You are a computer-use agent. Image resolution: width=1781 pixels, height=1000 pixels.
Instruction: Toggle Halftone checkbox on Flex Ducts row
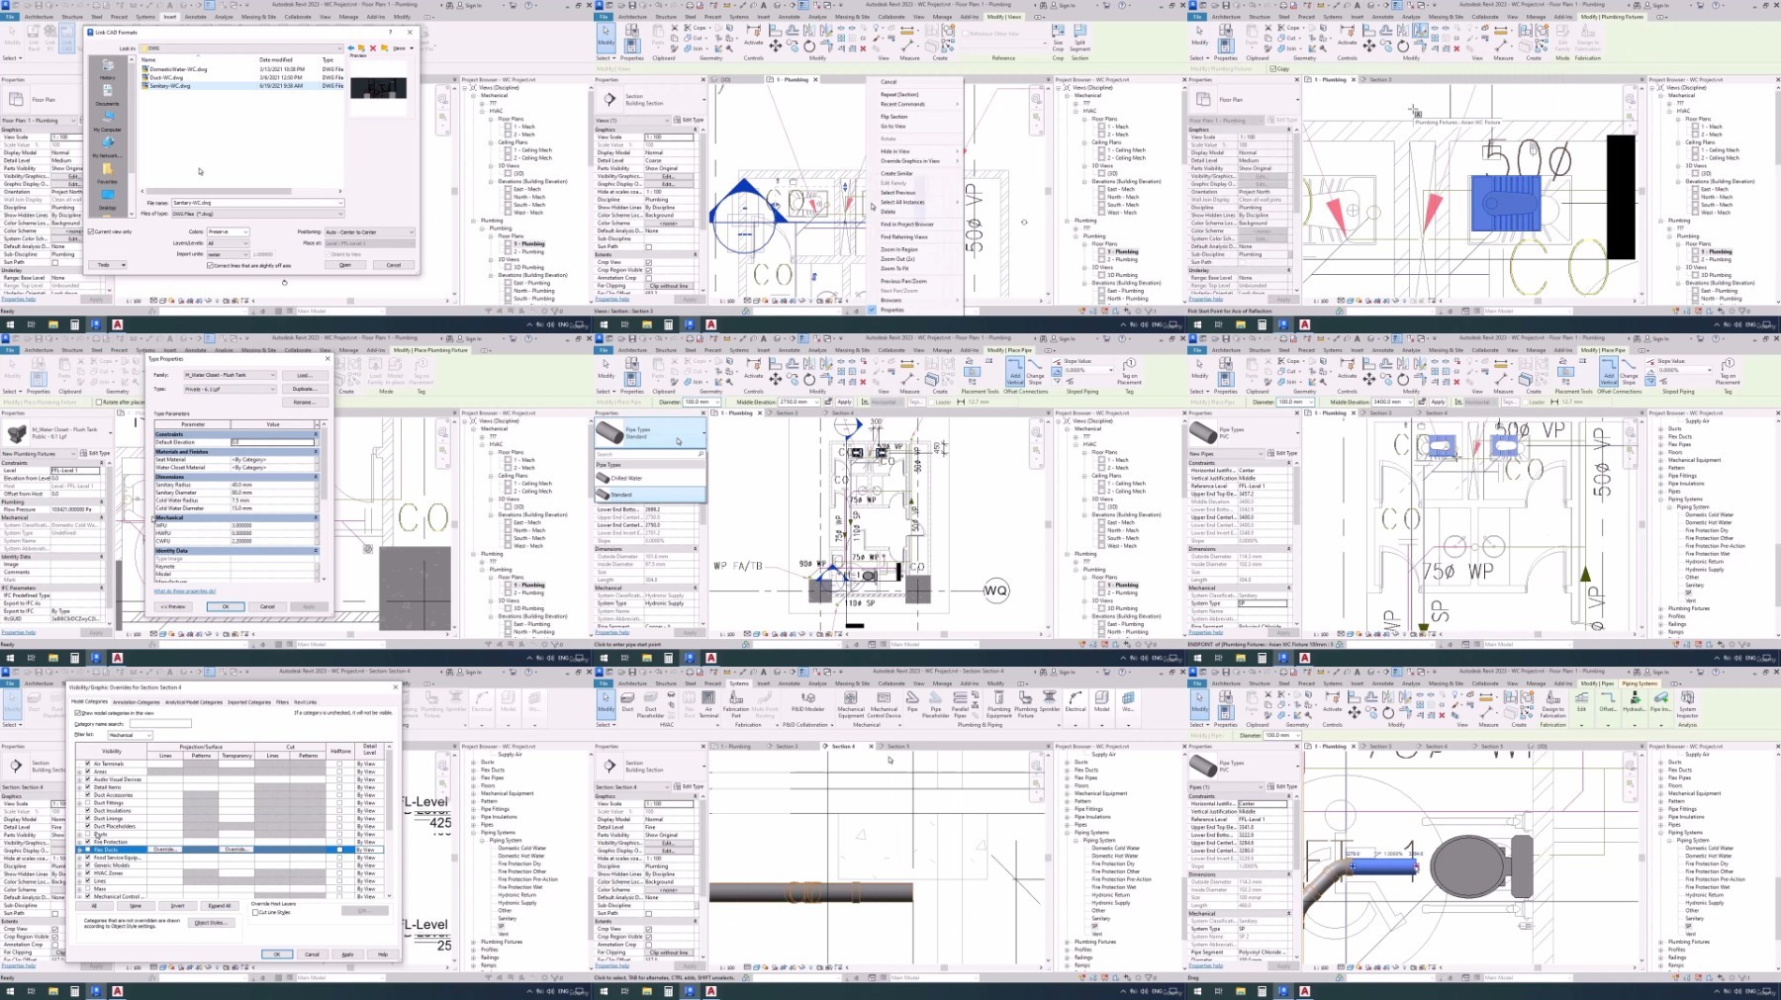pos(339,850)
